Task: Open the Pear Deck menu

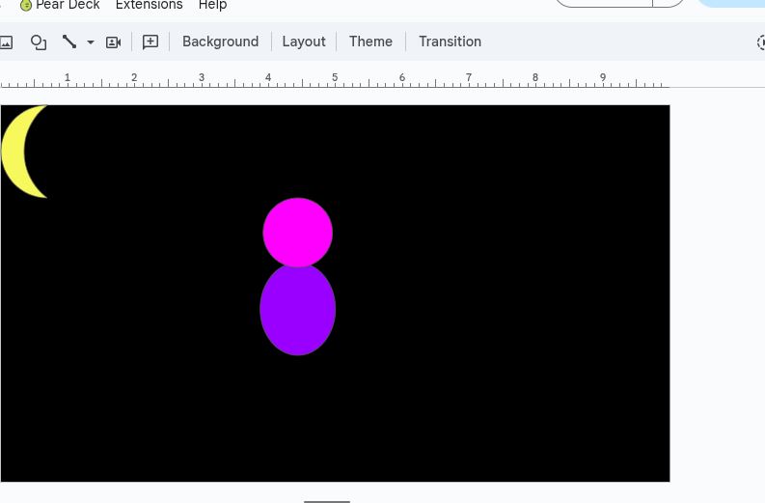Action: click(x=68, y=5)
